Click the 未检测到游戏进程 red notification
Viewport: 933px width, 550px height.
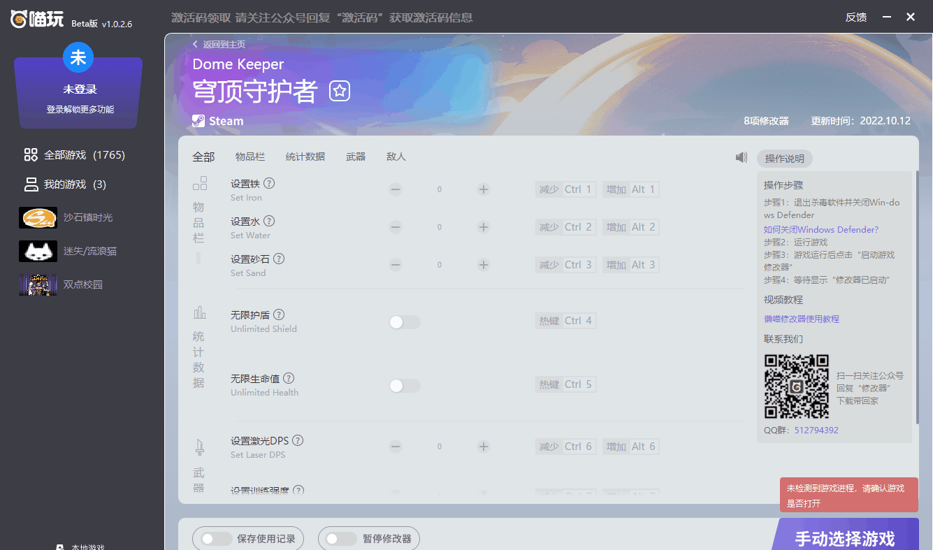click(x=849, y=495)
